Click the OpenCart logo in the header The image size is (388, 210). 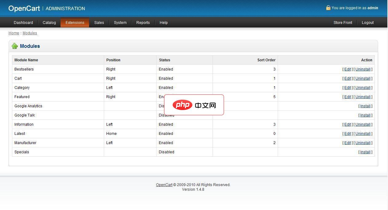(x=24, y=8)
